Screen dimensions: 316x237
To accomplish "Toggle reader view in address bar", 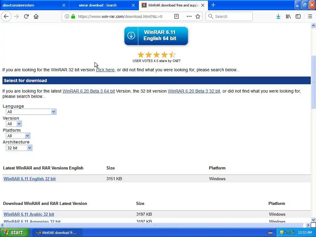I will pos(176,16).
